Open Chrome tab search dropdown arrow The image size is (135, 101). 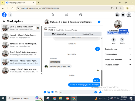click(3, 3)
